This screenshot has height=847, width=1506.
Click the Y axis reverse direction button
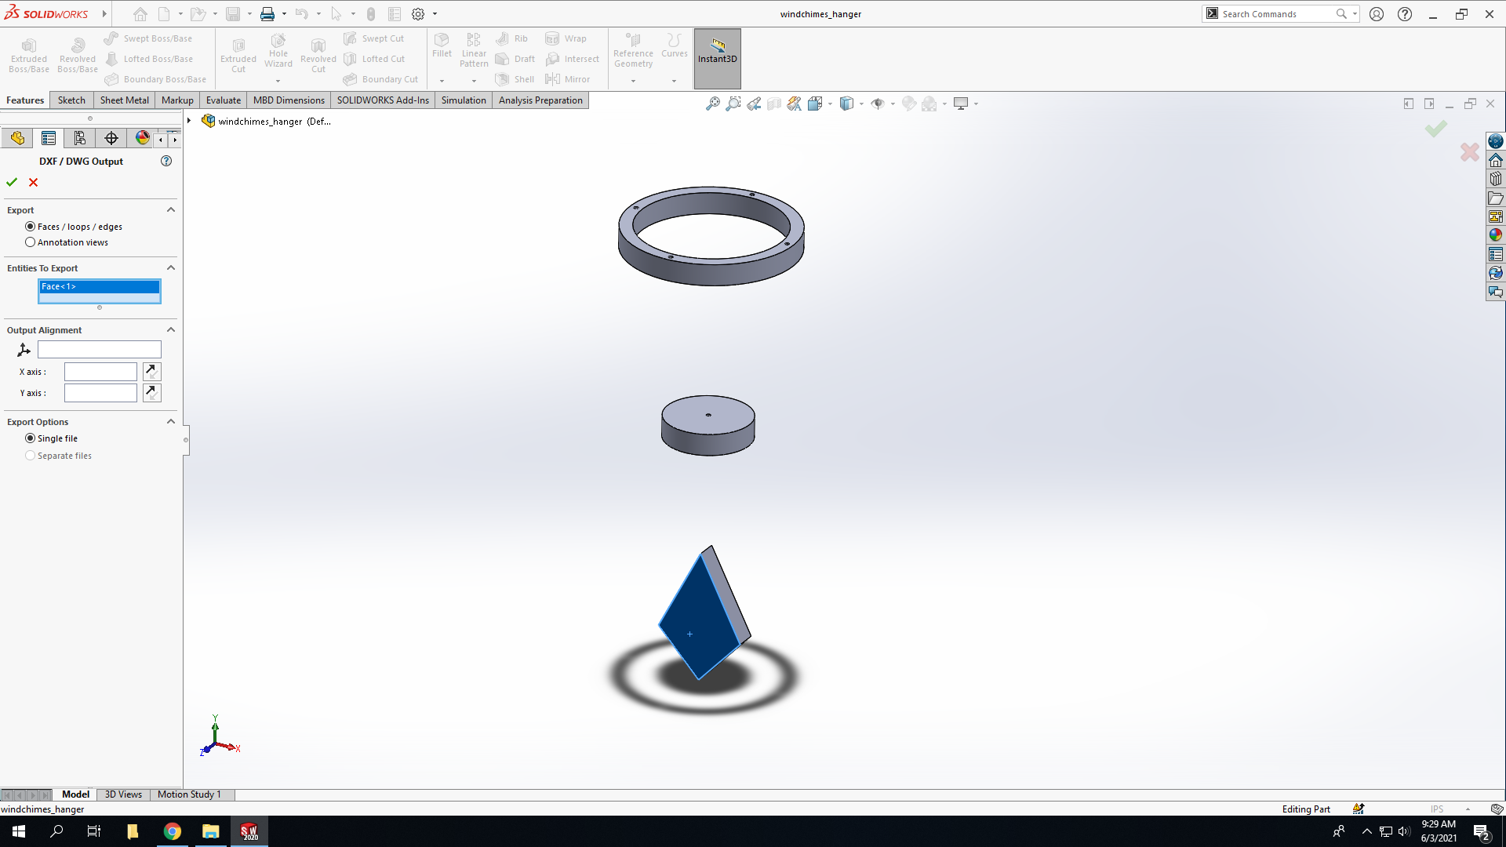[x=152, y=393]
